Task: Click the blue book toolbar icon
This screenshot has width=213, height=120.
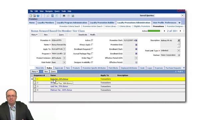Action: [x=53, y=16]
